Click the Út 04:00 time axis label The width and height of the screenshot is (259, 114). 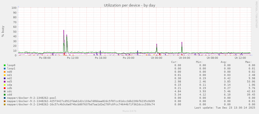pyautogui.click(x=185, y=58)
